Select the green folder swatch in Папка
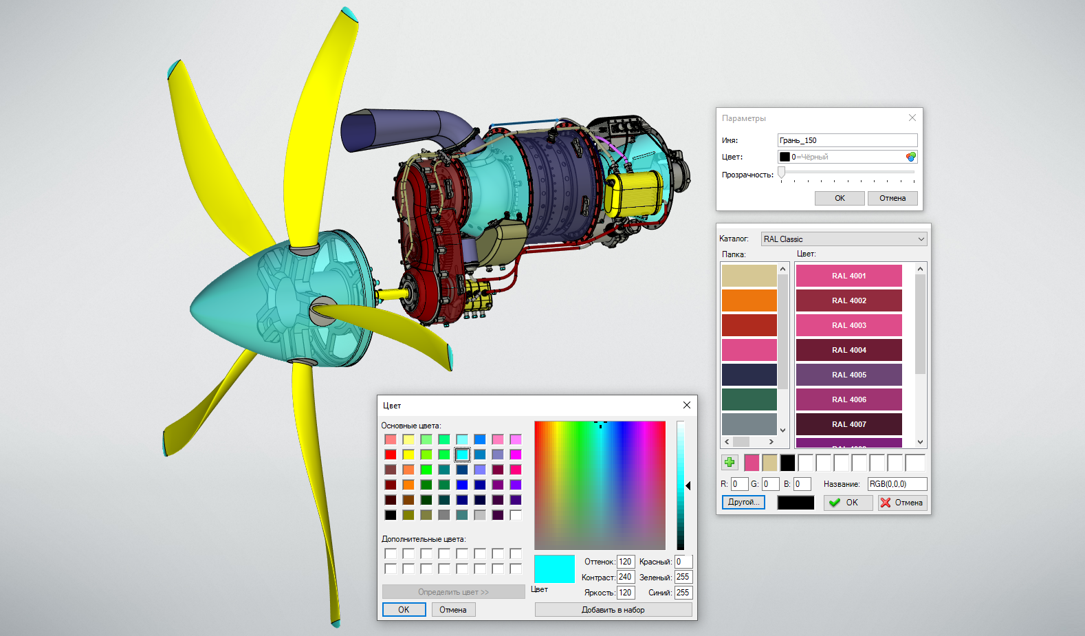The height and width of the screenshot is (636, 1085). [x=749, y=399]
